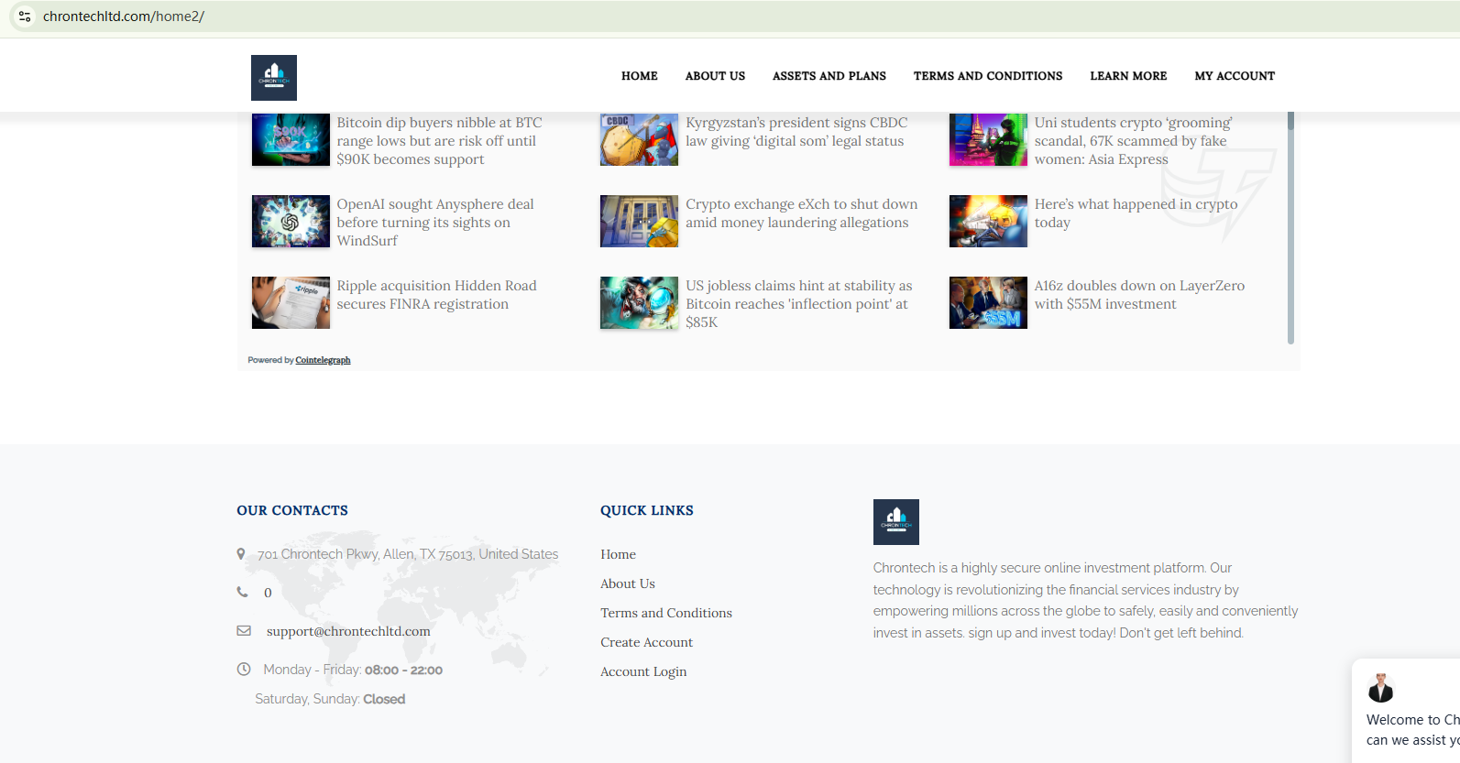Read the OpenAI sought Anysphere deal headline

click(x=435, y=223)
